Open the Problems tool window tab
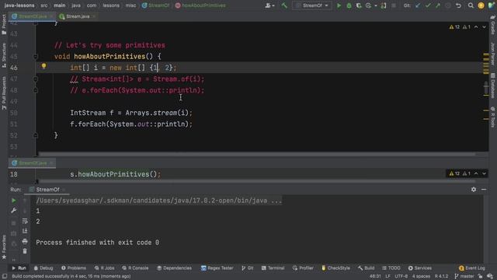 74,268
